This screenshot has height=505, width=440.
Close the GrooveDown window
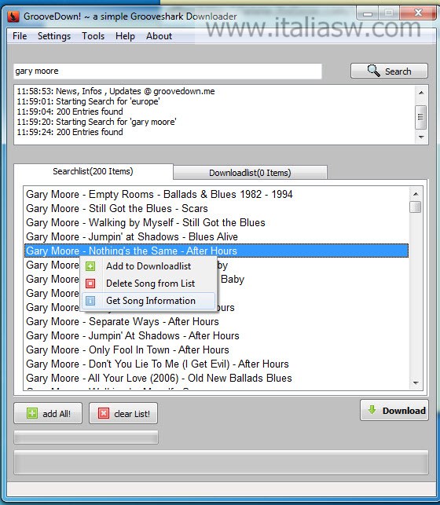coord(418,13)
